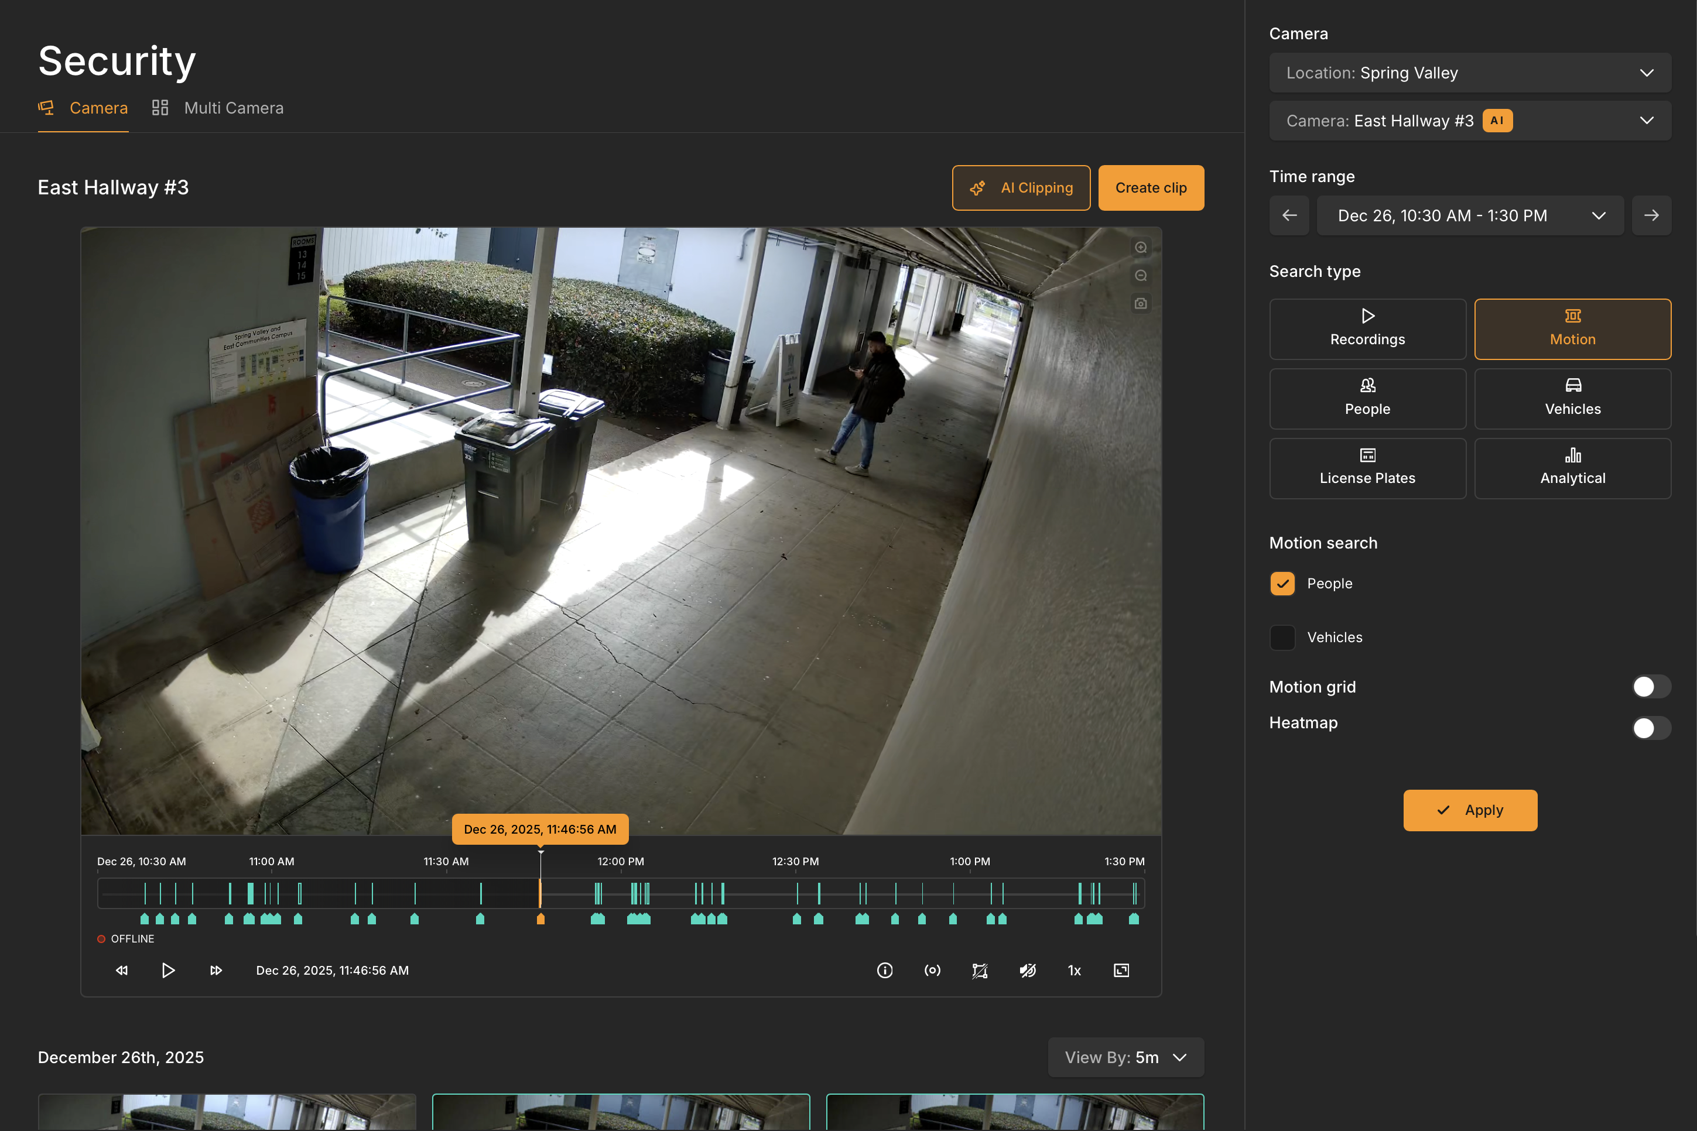Open the Camera: East Hallway #3 dropdown
Viewport: 1697px width, 1131px height.
point(1470,120)
